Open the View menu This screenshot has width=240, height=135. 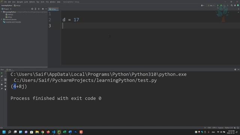(14, 2)
